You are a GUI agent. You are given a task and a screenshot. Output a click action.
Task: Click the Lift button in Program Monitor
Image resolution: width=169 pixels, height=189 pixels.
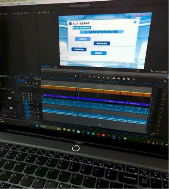[x=114, y=78]
